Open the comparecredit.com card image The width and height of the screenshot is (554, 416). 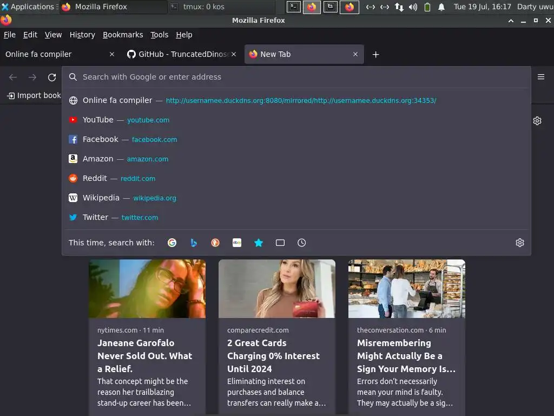(276, 289)
